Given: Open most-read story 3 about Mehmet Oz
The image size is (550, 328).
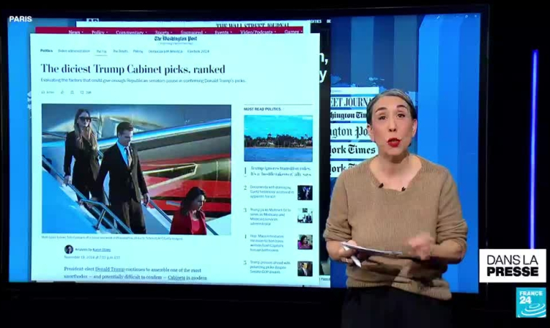Looking at the screenshot, I should [x=270, y=217].
